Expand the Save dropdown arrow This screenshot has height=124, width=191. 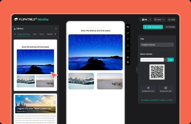164,20
